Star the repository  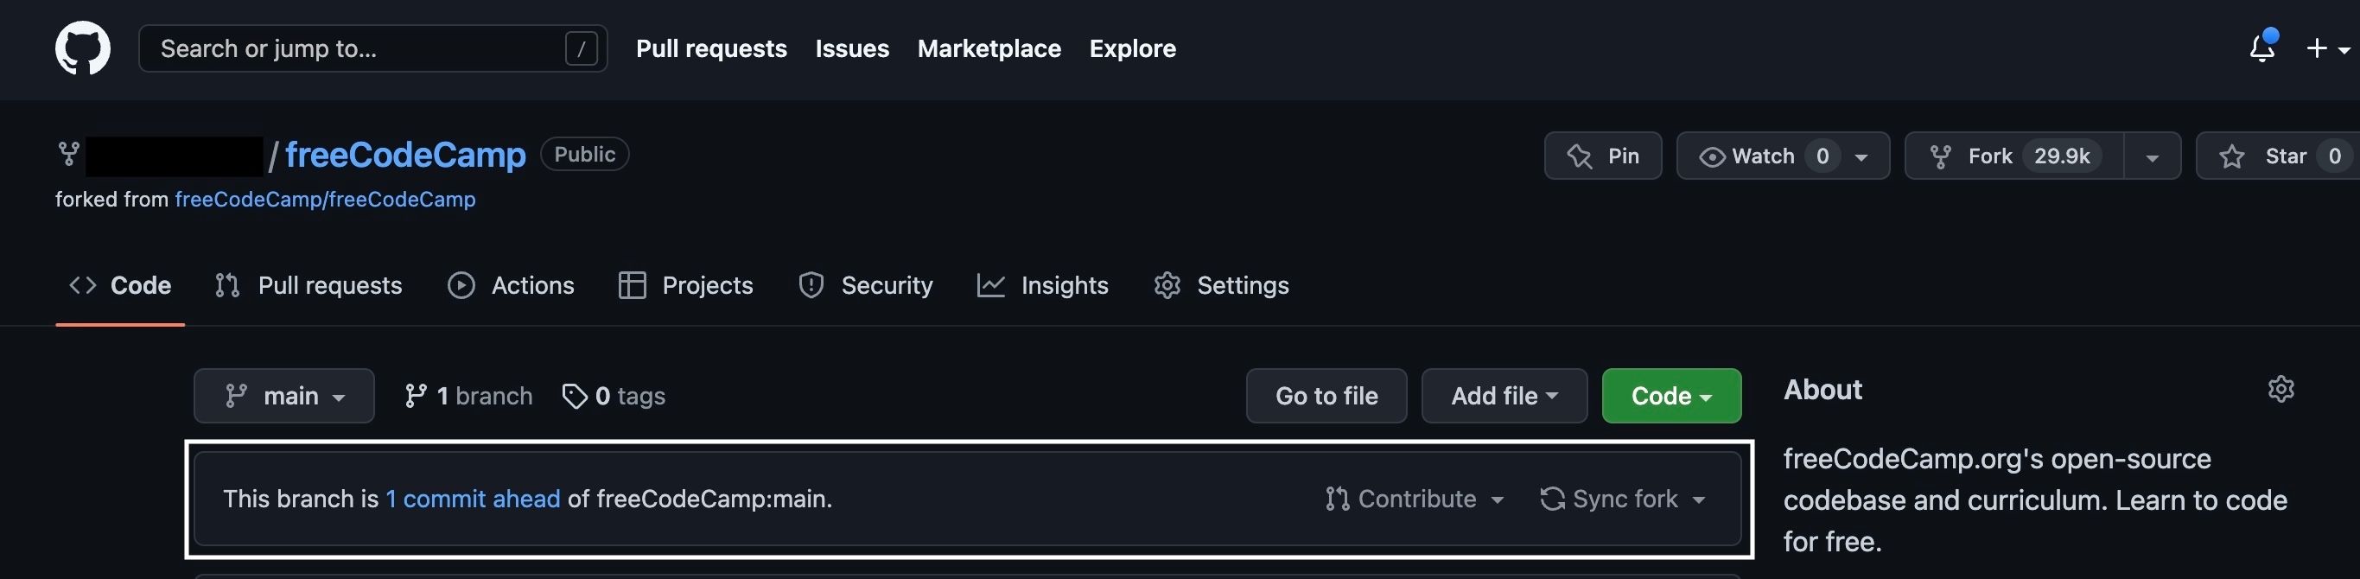coord(2278,156)
